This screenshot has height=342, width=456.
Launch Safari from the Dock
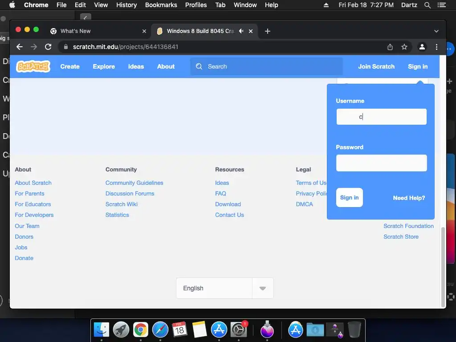tap(160, 330)
